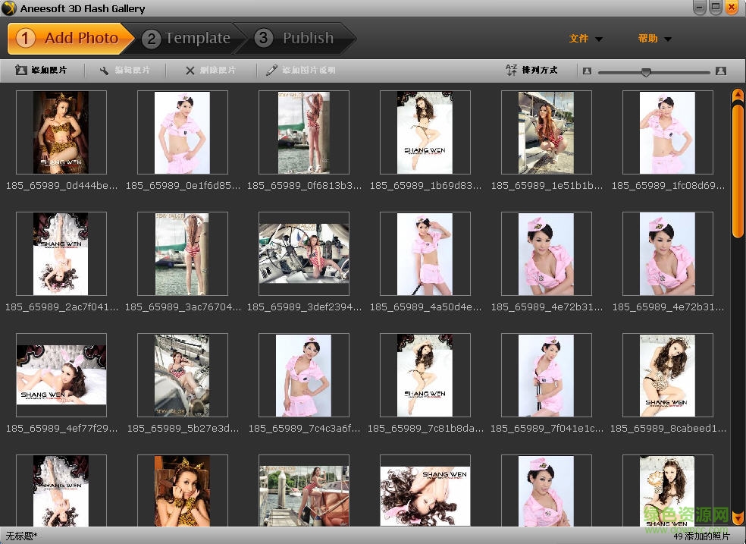The image size is (746, 544).
Task: Click the large thumbnail-size icon right of slider
Action: point(720,71)
